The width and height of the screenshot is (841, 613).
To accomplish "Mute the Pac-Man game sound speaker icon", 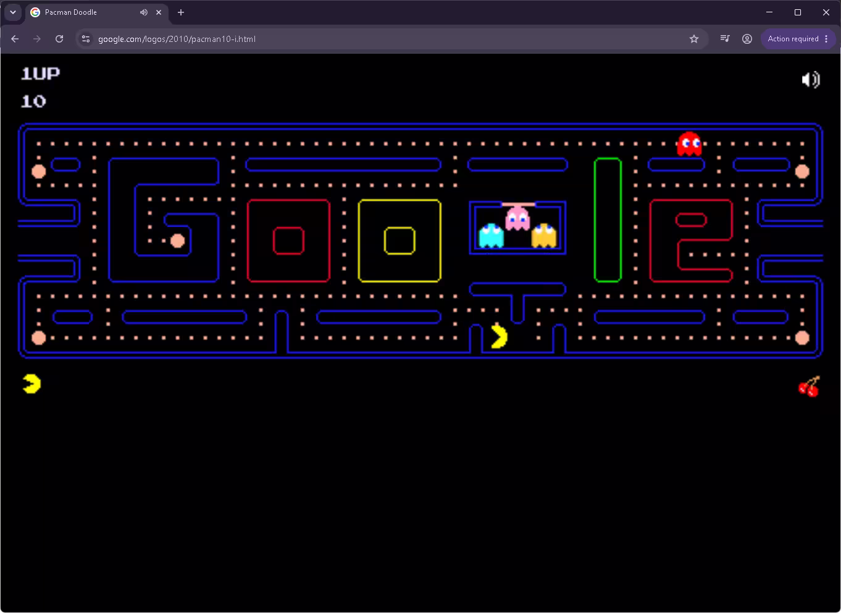I will click(x=811, y=80).
